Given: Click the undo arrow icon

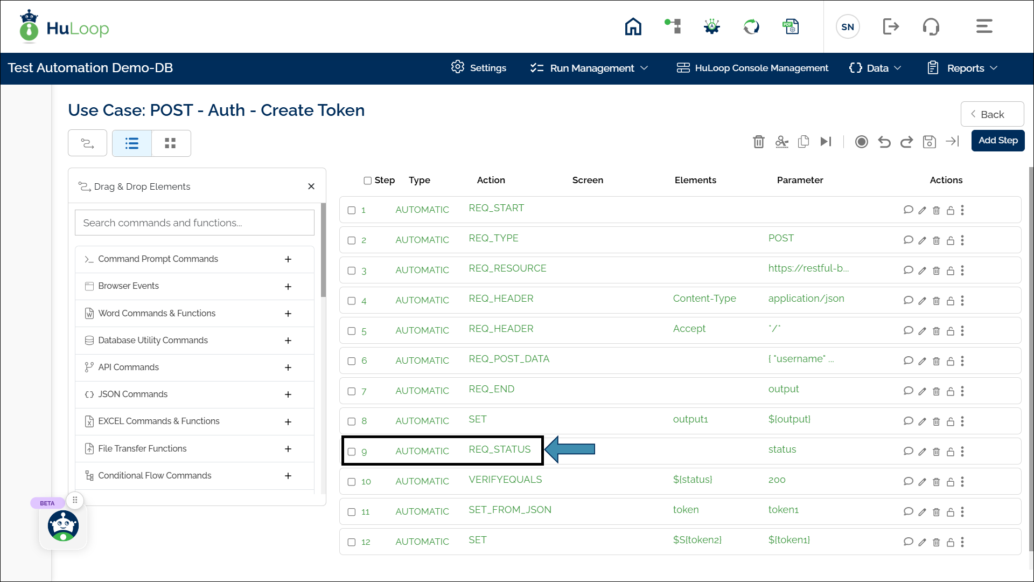Looking at the screenshot, I should coord(884,142).
